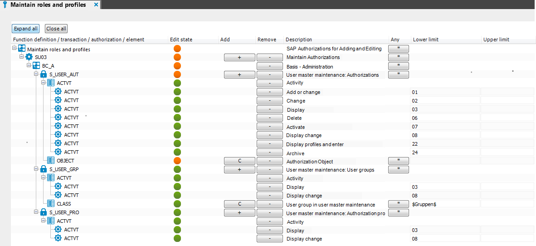Click the BC_A function definition icon

pyautogui.click(x=36, y=66)
